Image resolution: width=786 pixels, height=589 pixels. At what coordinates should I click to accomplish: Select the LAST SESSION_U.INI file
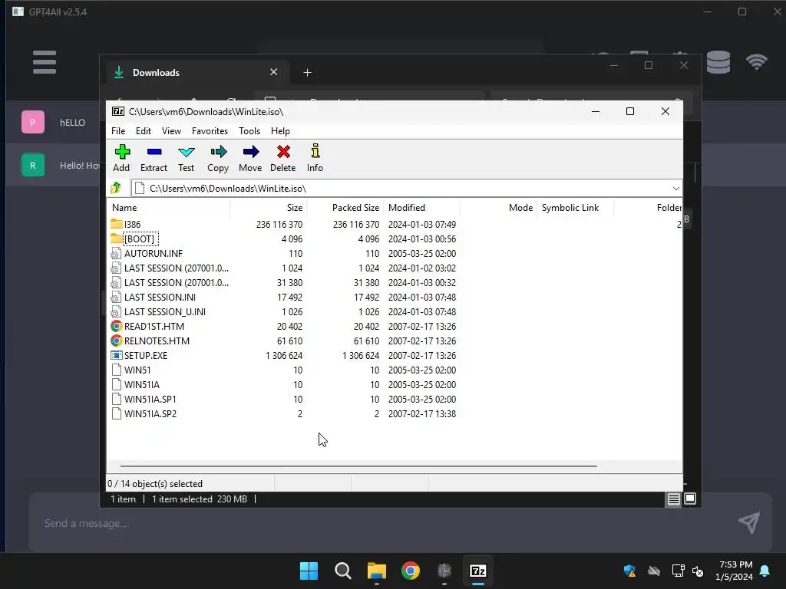tap(165, 311)
